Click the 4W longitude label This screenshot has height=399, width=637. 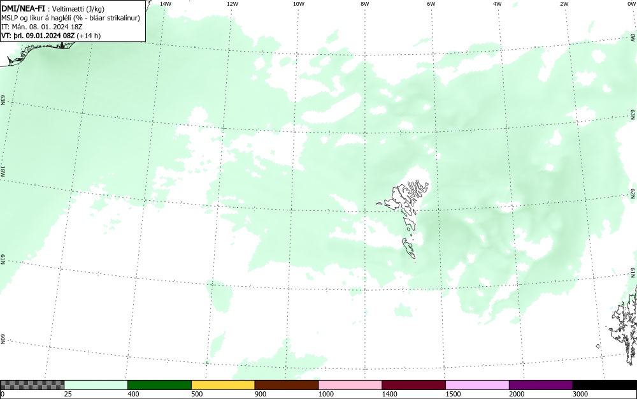tap(497, 4)
